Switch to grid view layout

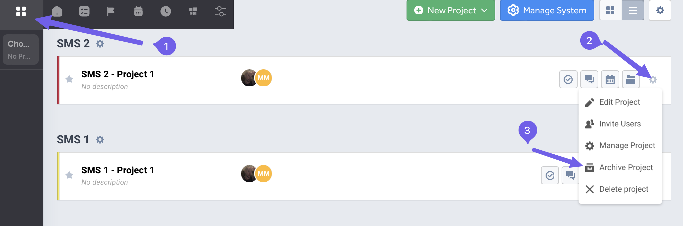(610, 10)
